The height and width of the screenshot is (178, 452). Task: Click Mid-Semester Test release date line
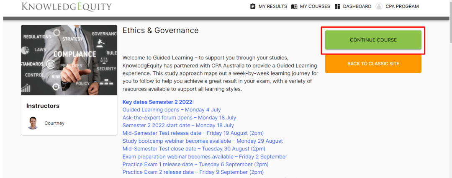(x=193, y=133)
